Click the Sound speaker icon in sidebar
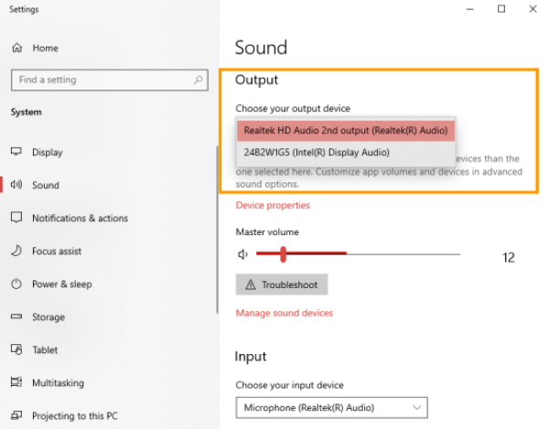This screenshot has width=549, height=429. pos(16,185)
